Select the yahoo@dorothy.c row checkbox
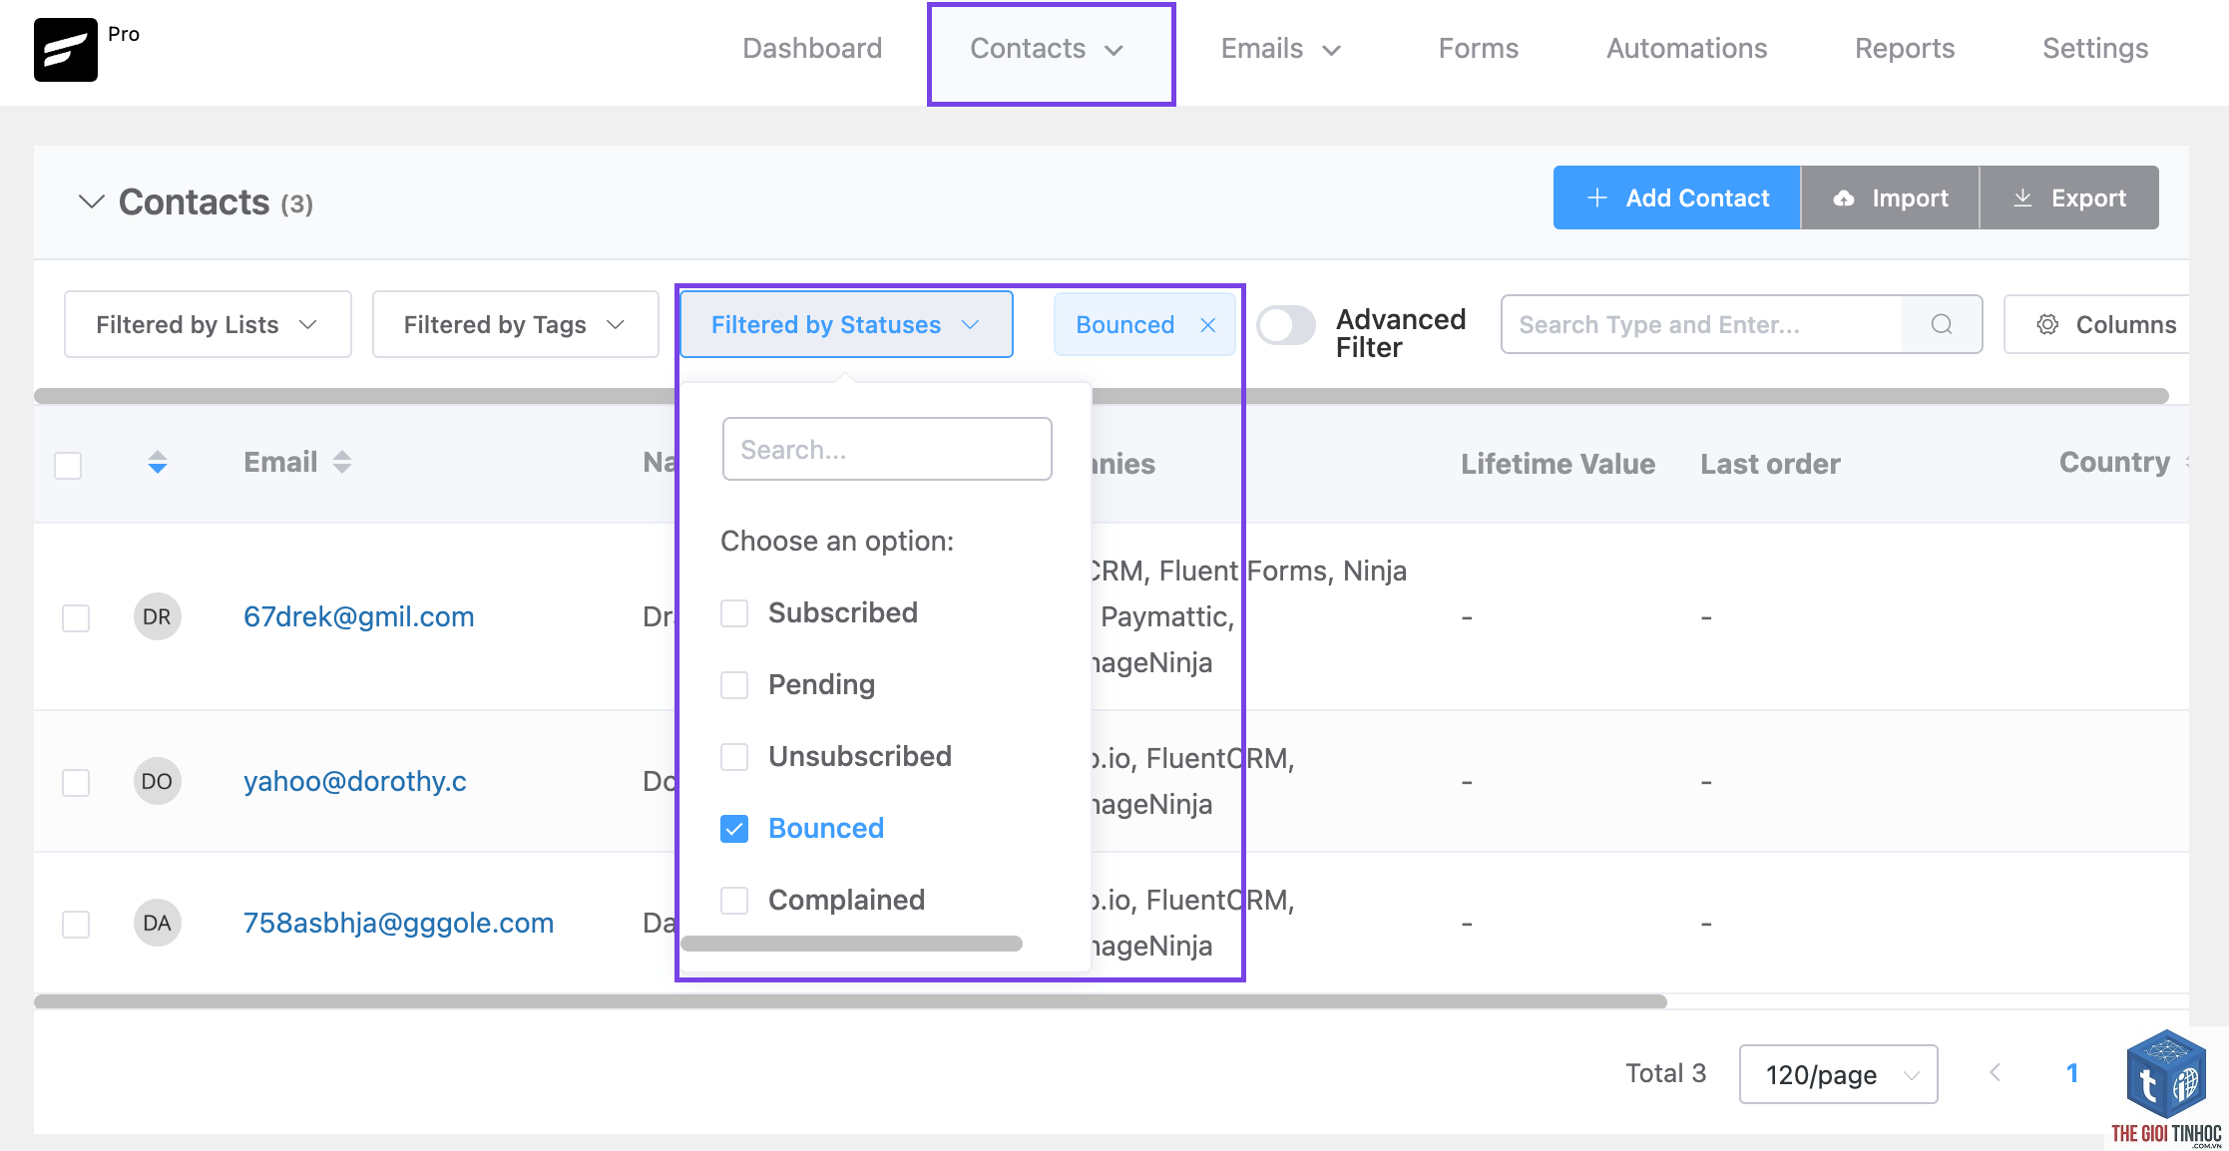 [x=76, y=783]
